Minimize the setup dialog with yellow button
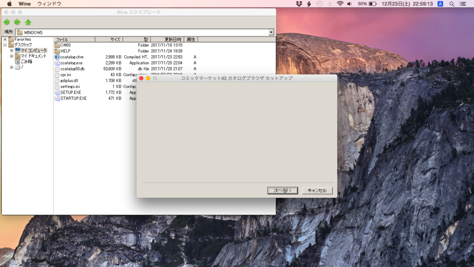The width and height of the screenshot is (474, 267). (148, 78)
